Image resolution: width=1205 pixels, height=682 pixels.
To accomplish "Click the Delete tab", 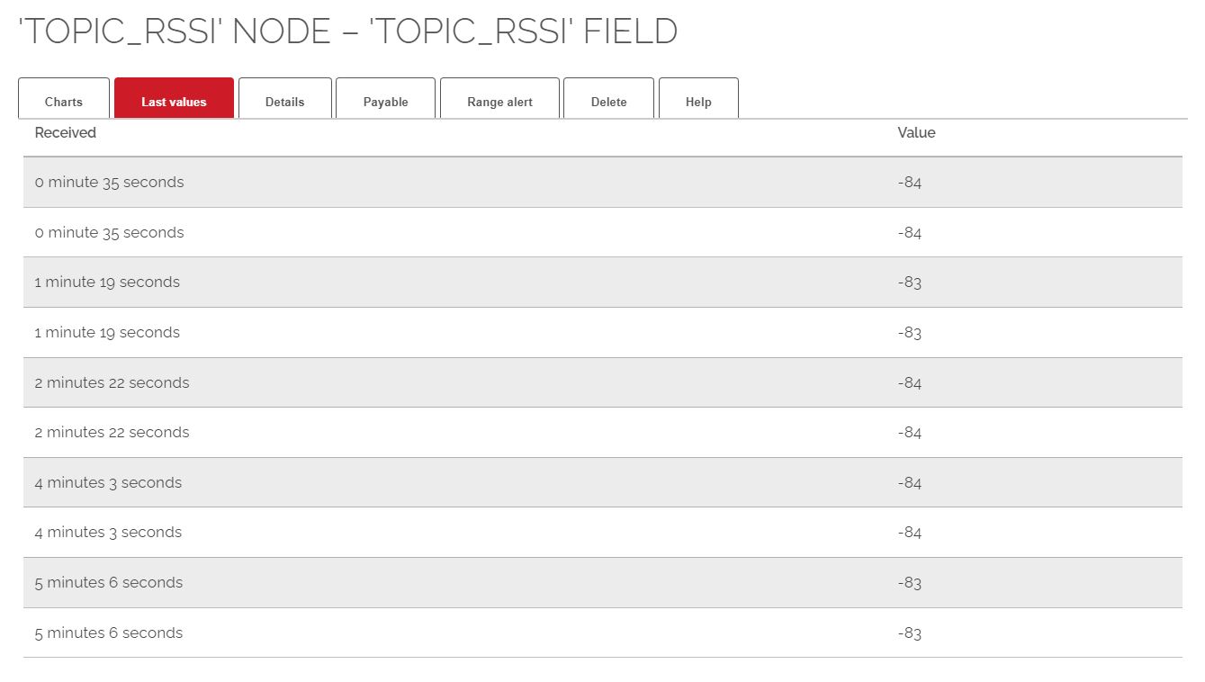I will pyautogui.click(x=608, y=102).
